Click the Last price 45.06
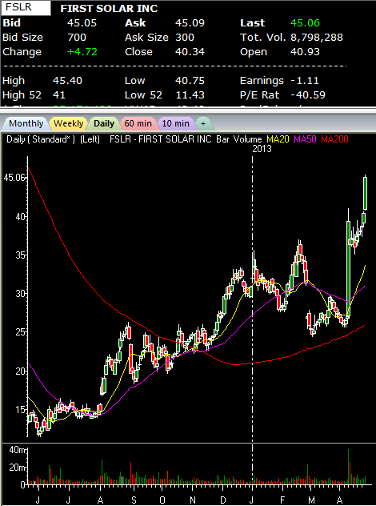Viewport: 376px width, 506px height. 305,23
